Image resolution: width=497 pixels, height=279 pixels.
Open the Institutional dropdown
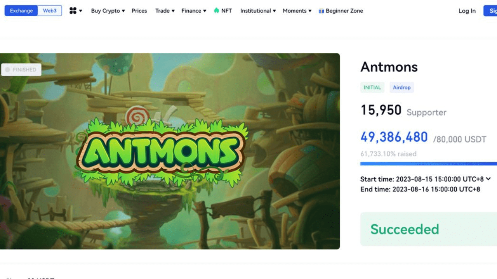click(258, 11)
